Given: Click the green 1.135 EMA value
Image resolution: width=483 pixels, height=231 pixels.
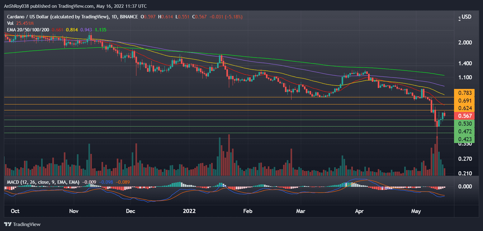Looking at the screenshot, I should coord(100,29).
